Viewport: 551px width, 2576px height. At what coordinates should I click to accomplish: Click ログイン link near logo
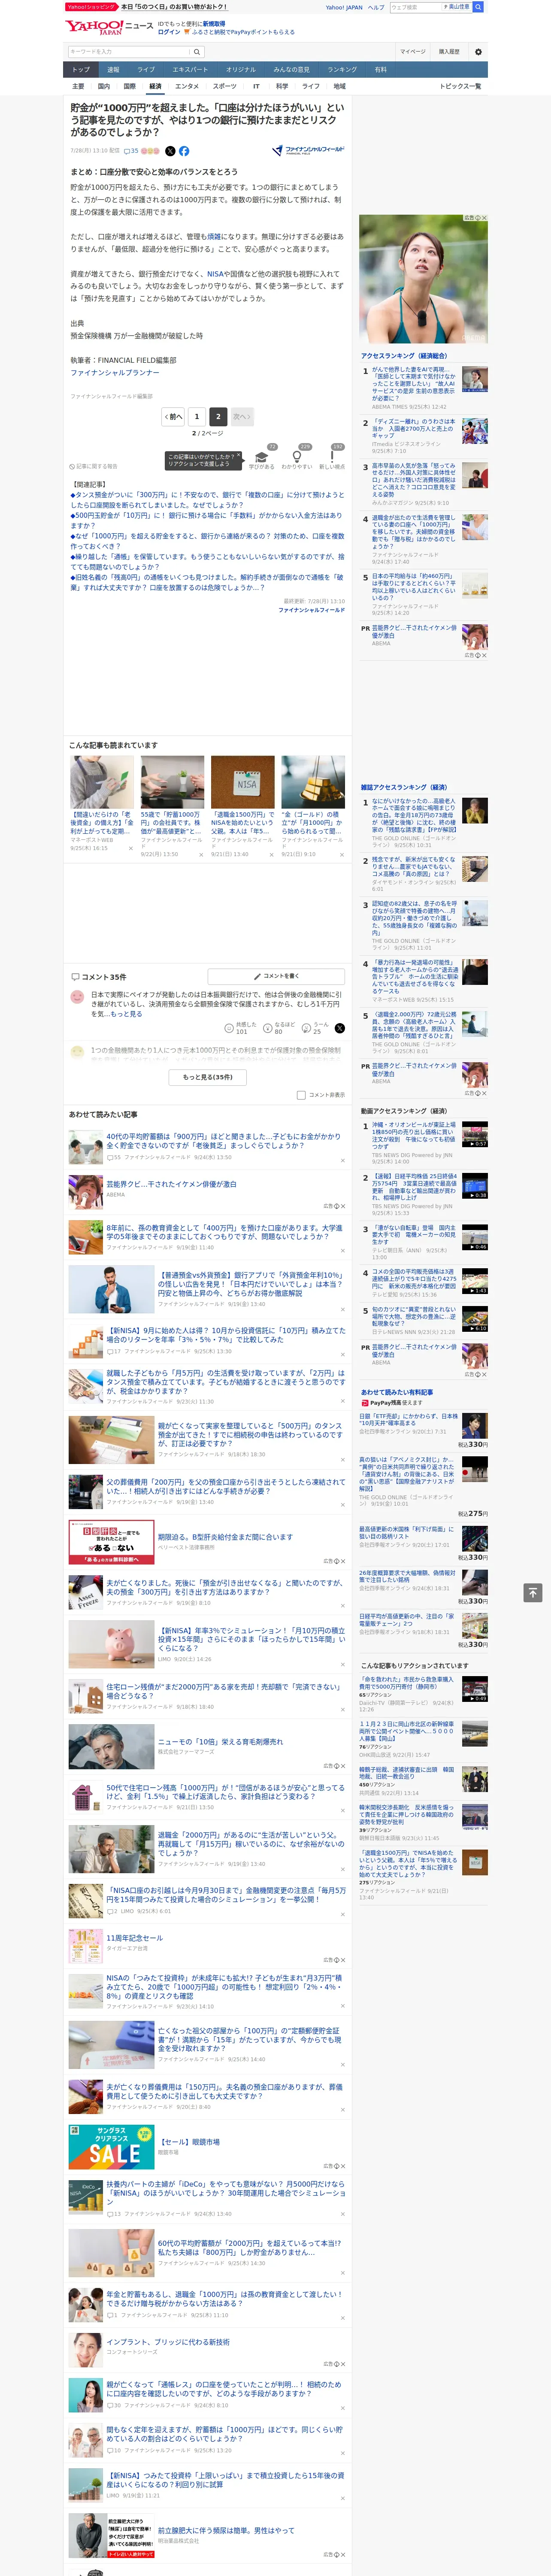pos(169,32)
